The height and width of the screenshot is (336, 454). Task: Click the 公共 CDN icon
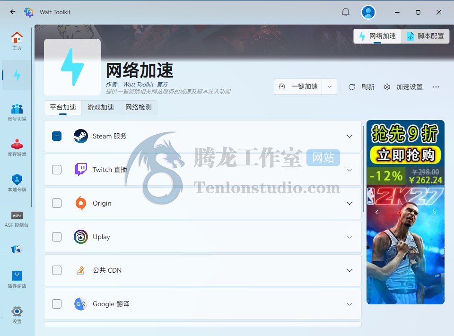tap(80, 270)
